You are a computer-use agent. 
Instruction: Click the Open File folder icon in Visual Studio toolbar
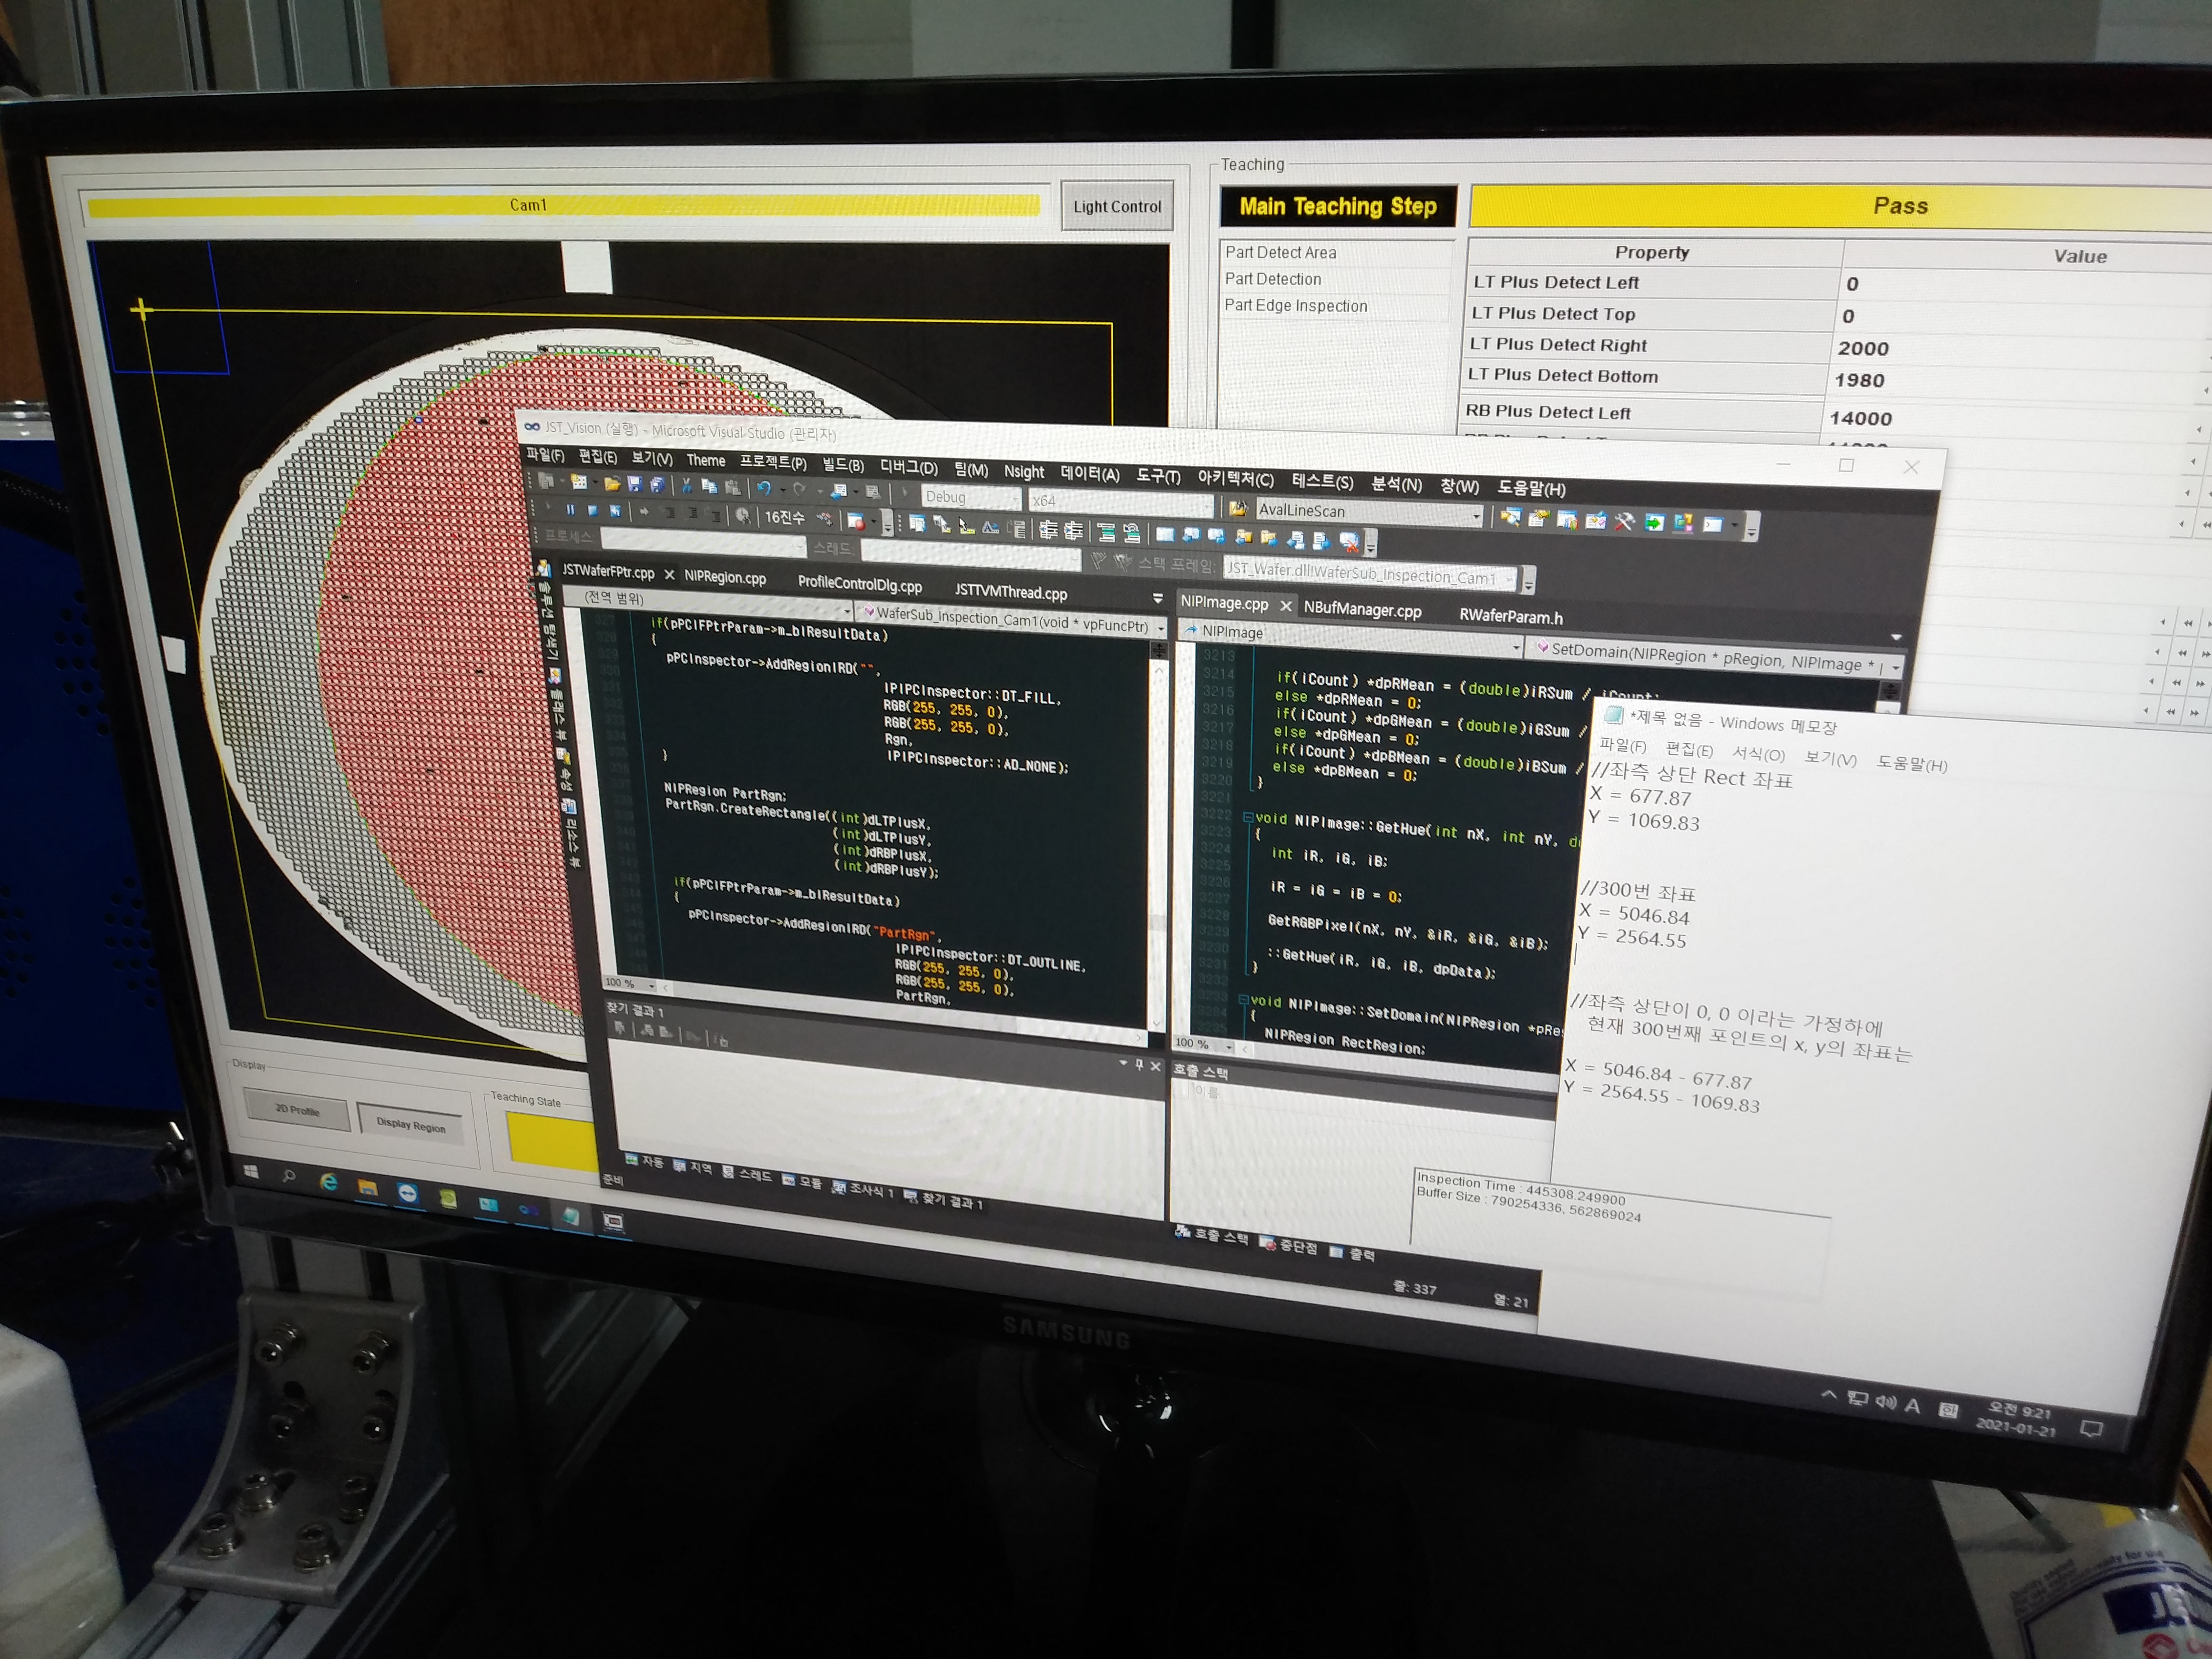coord(612,484)
